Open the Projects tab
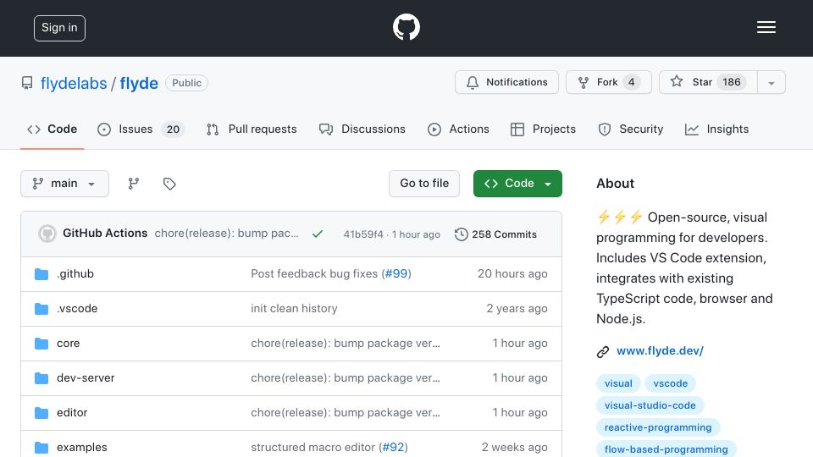813x457 pixels. pos(543,129)
